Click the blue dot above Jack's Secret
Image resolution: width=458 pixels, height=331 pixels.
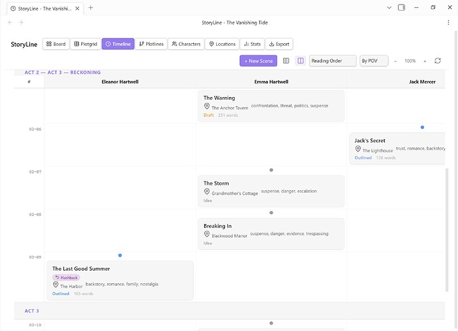pos(422,127)
